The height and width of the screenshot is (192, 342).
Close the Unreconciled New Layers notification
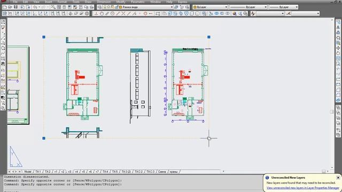[338, 178]
